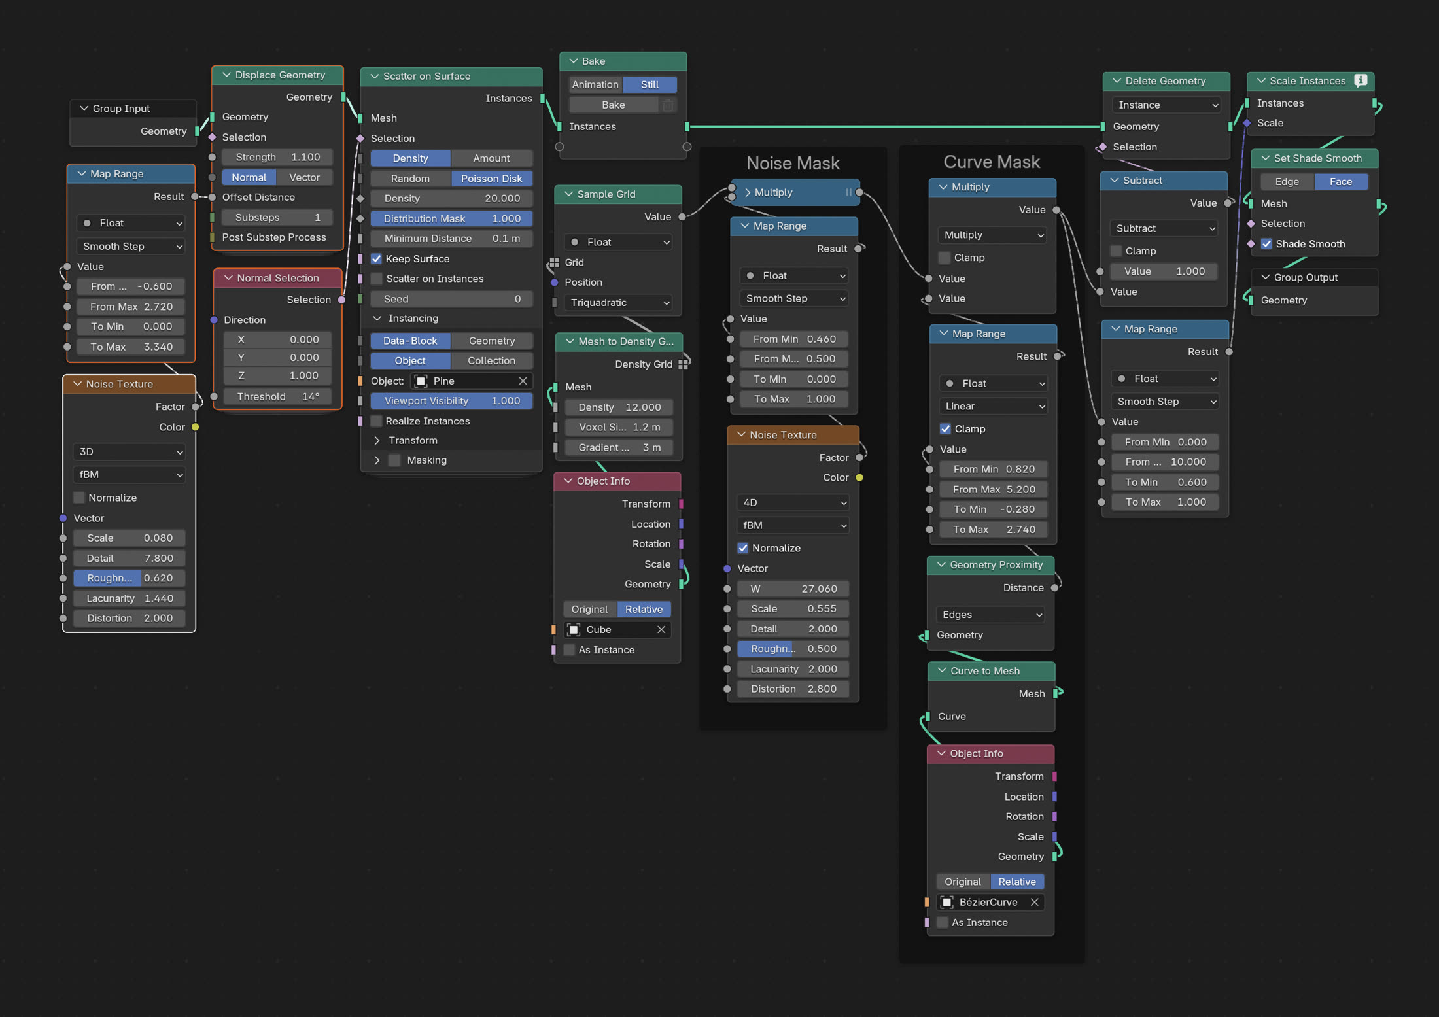The height and width of the screenshot is (1017, 1439).
Task: Click the Scale Instances info icon
Action: 1361,80
